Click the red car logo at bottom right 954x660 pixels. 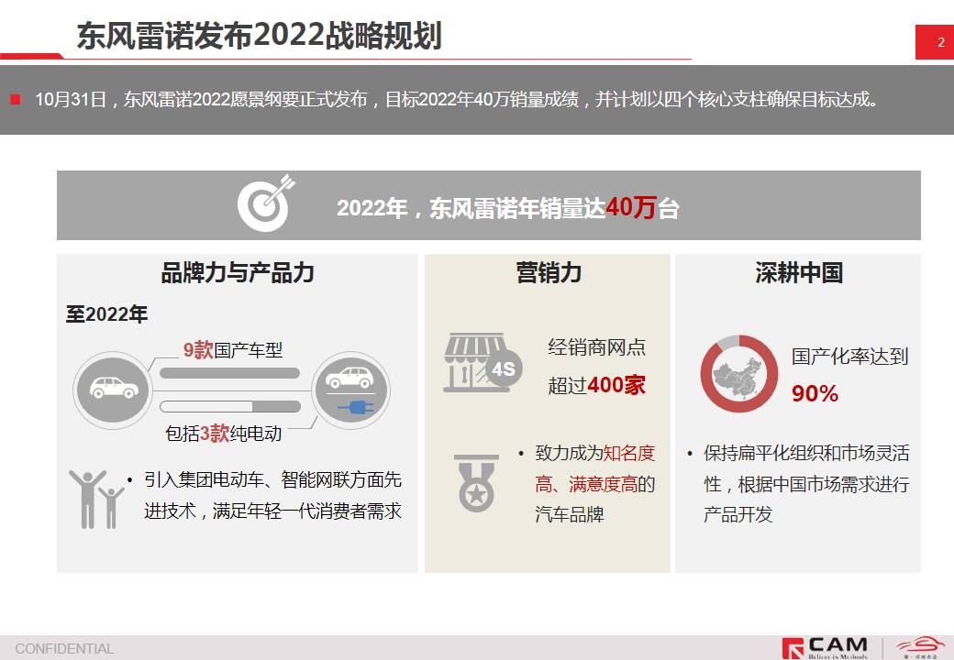pos(921,647)
